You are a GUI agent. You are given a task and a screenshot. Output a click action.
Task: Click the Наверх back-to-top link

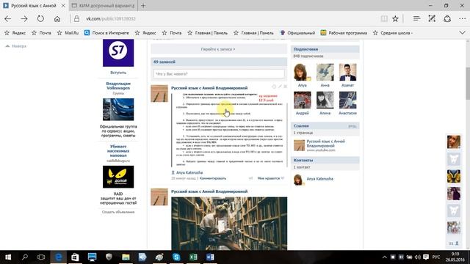pos(16,46)
